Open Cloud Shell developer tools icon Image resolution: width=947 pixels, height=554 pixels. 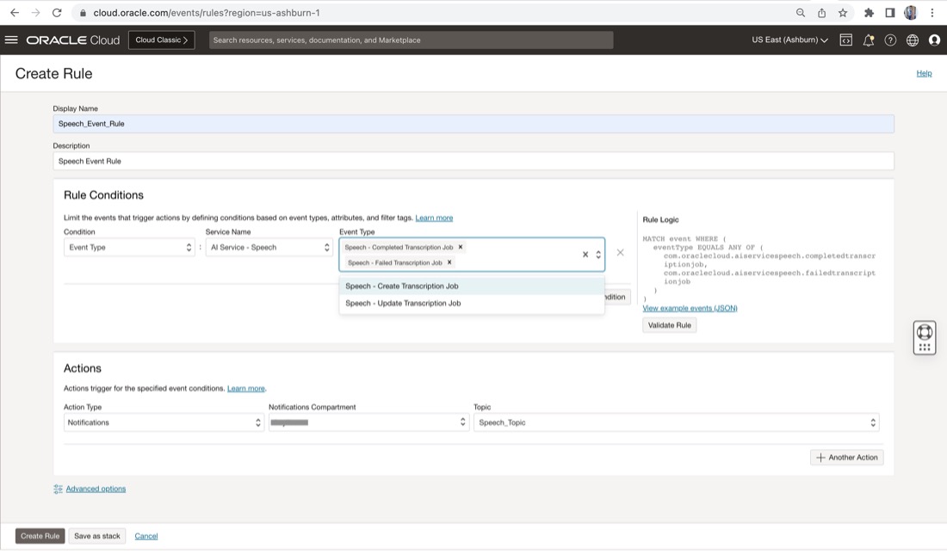coord(845,40)
